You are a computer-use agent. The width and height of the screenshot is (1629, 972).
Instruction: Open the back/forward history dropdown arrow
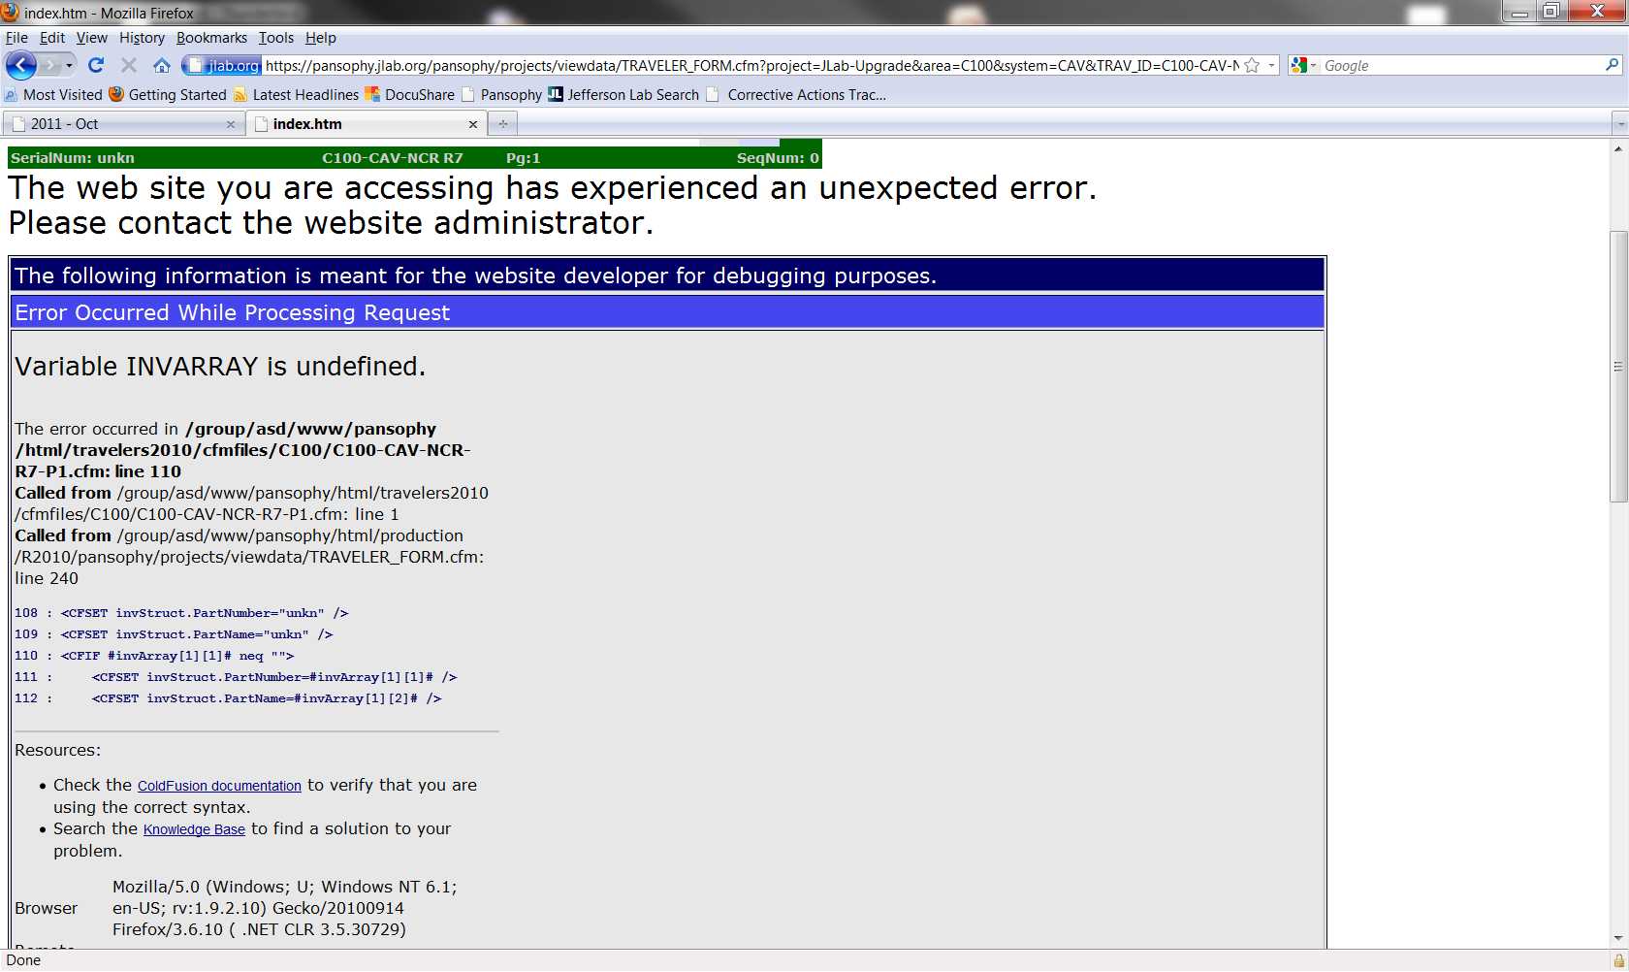coord(70,65)
